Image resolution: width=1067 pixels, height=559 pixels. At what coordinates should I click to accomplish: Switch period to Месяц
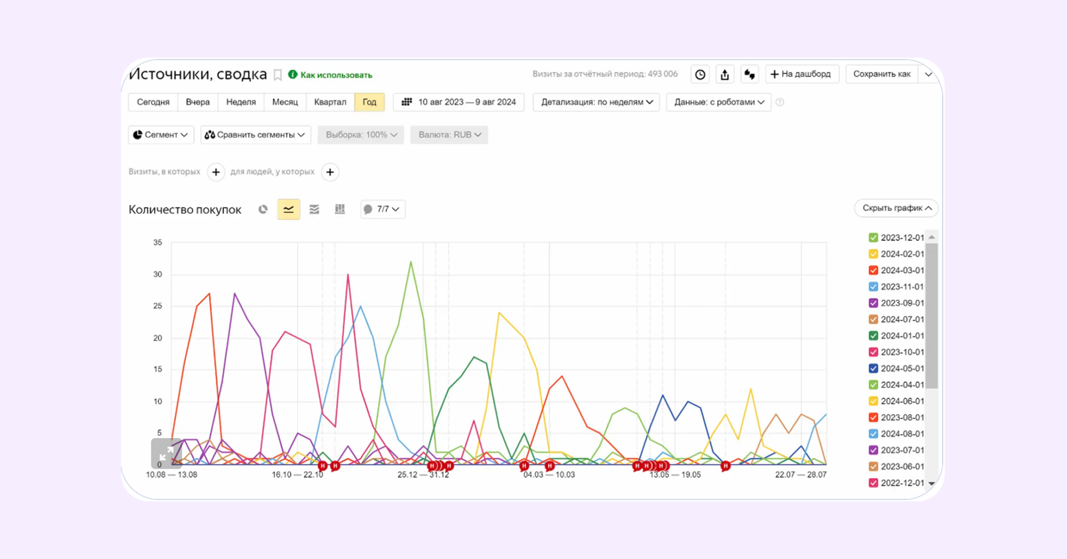(285, 102)
